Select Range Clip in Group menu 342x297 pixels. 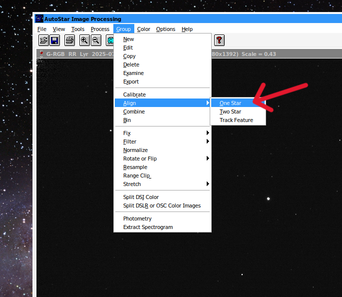[x=162, y=175]
